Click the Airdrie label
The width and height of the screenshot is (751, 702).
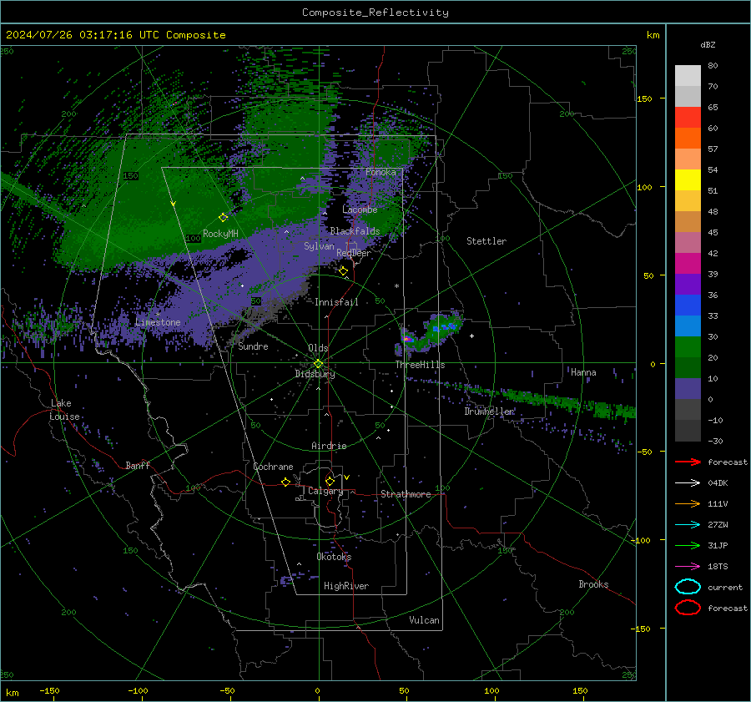click(x=329, y=446)
